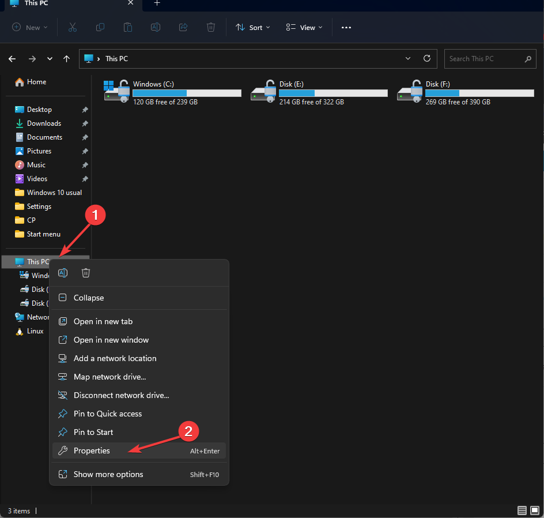This screenshot has height=518, width=544.
Task: Switch to large icons view in status bar
Action: click(x=535, y=511)
